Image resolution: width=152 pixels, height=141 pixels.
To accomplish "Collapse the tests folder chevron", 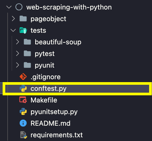I will pos(13,30).
